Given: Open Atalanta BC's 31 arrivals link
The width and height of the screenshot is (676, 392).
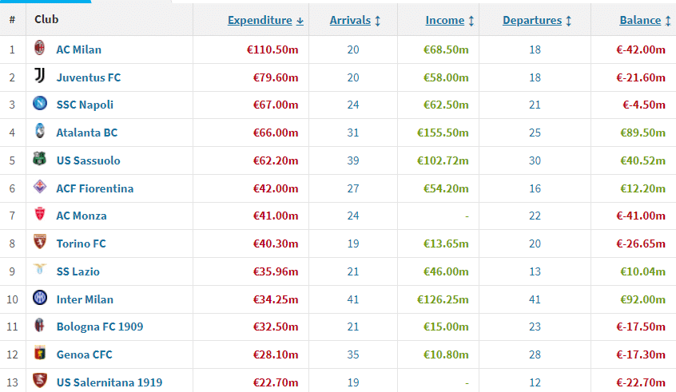Looking at the screenshot, I should click(353, 133).
